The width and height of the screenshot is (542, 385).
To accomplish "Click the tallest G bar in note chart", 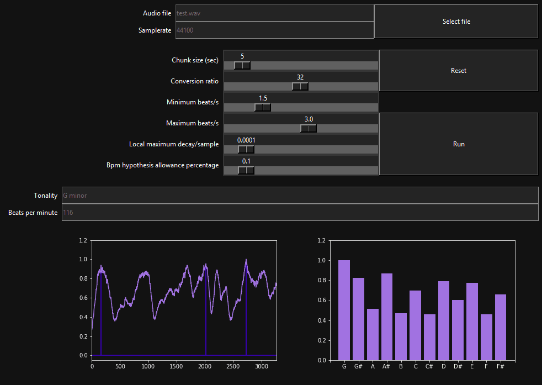I will [344, 309].
